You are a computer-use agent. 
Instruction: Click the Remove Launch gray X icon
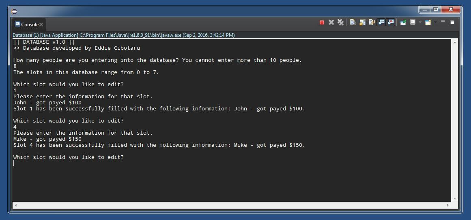point(331,23)
